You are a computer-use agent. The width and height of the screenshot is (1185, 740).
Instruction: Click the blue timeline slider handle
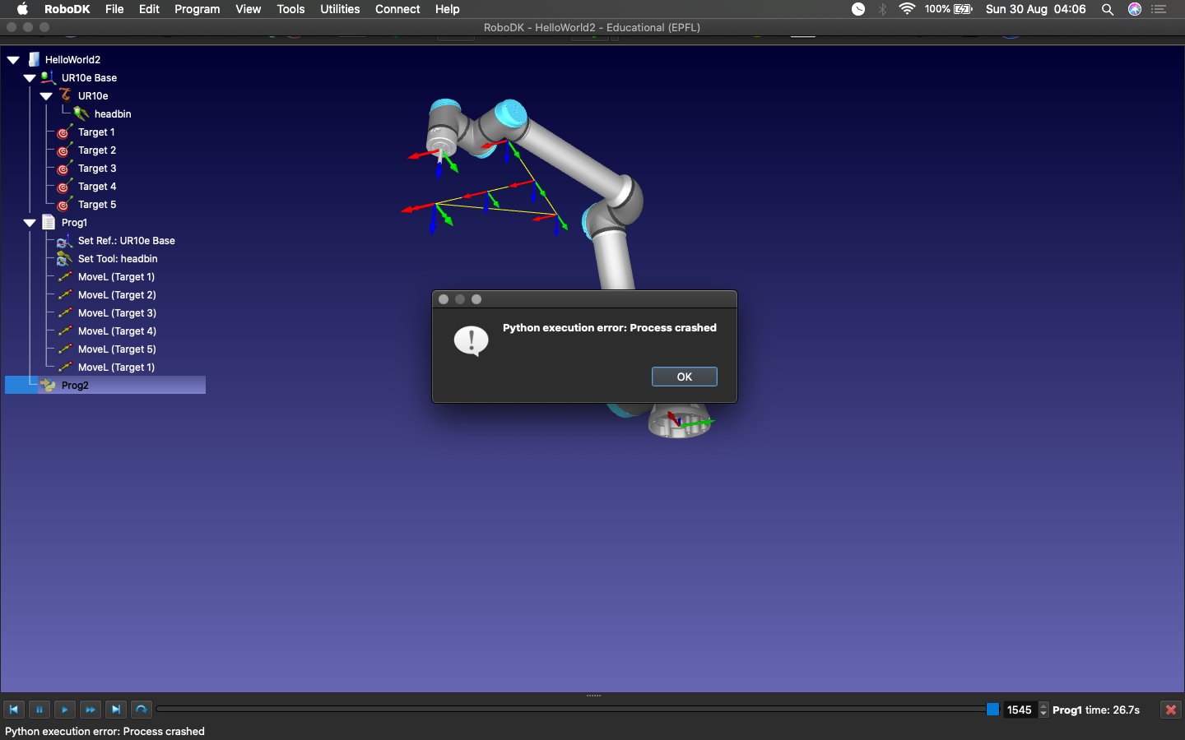click(x=992, y=710)
